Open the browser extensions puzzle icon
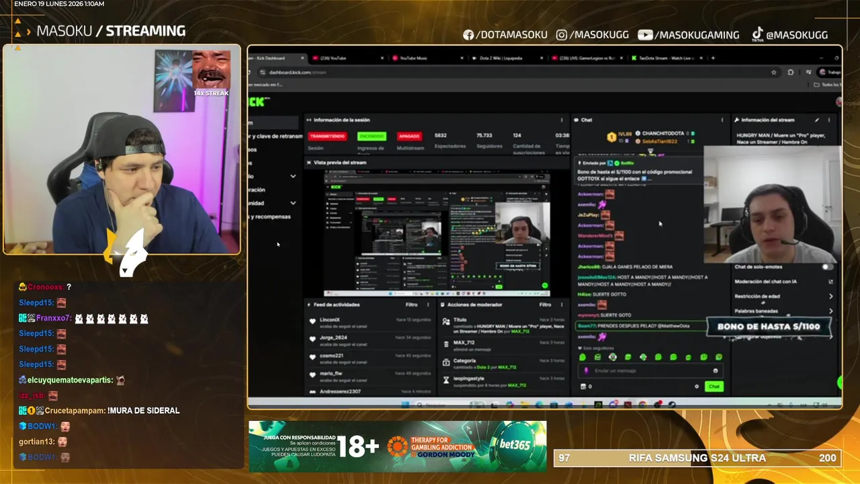This screenshot has width=860, height=484. coord(790,72)
